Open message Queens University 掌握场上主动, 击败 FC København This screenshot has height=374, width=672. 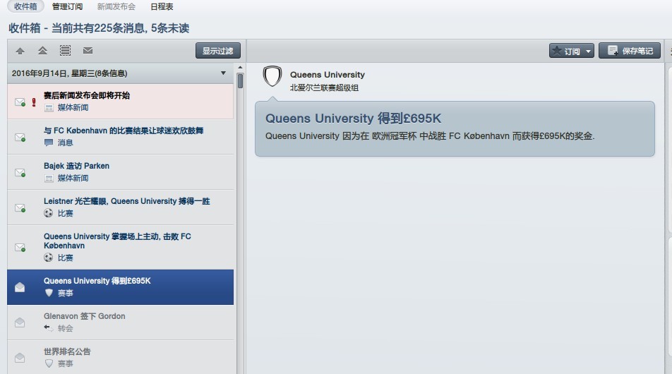121,247
